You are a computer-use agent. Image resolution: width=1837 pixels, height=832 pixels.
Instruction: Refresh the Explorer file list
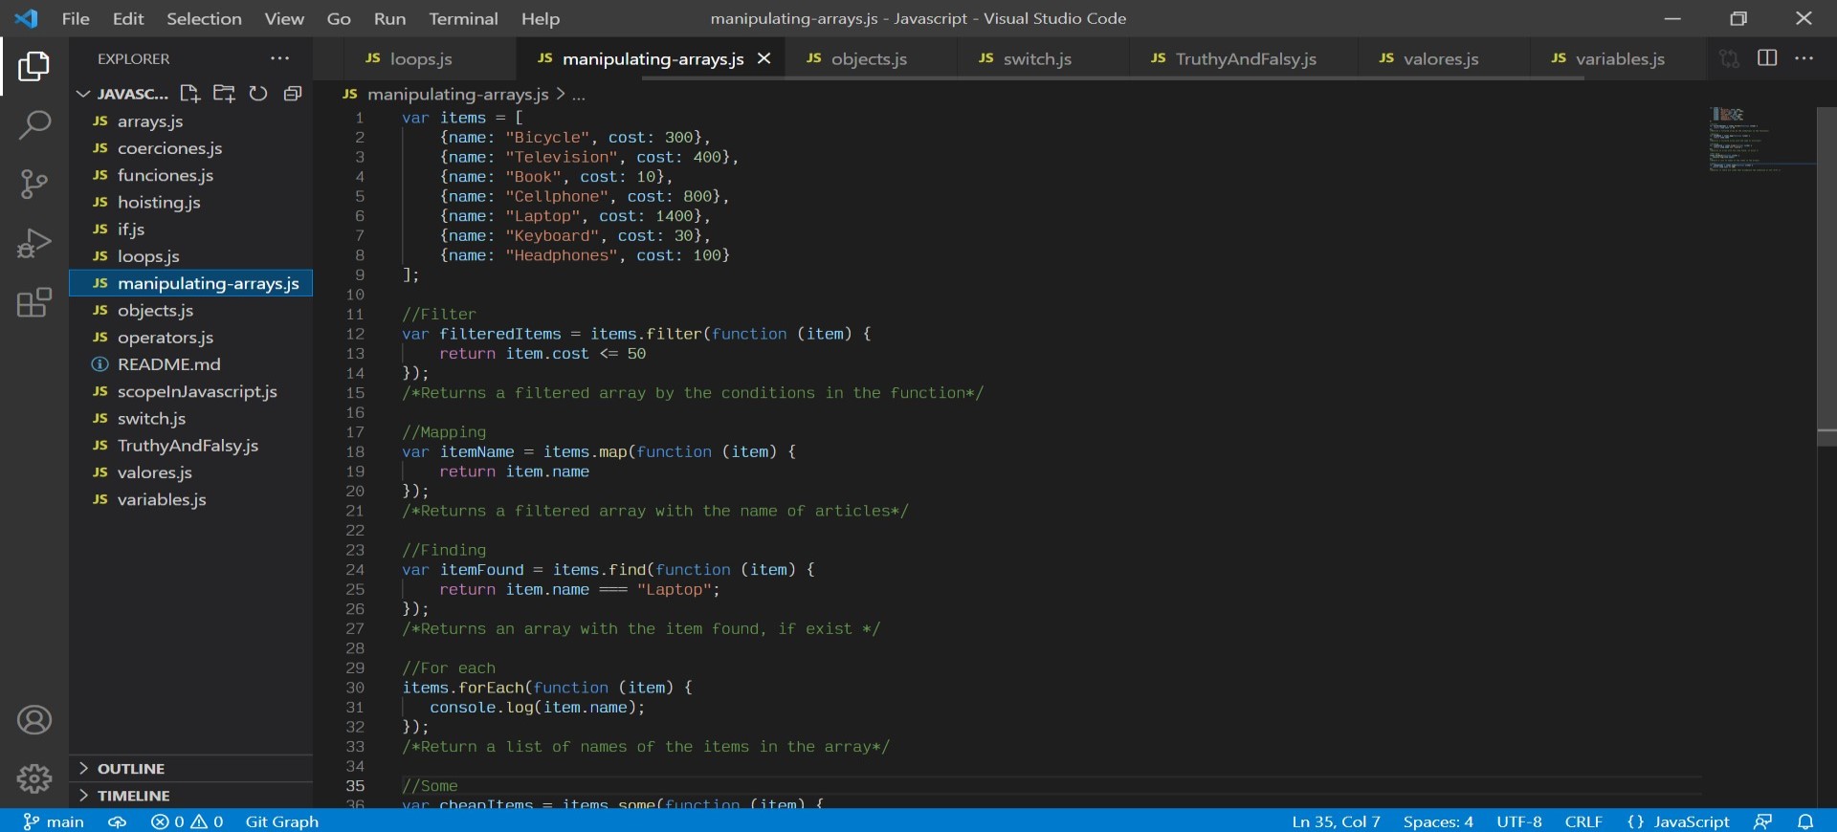point(258,94)
